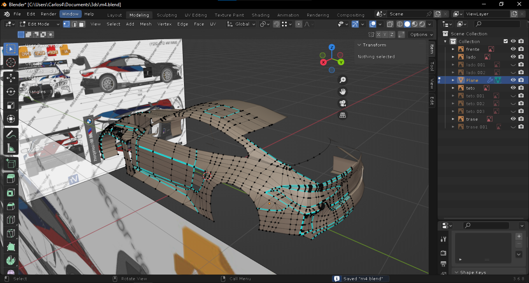Switch to orthographic grid view icon
529x283 pixels.
click(x=343, y=115)
